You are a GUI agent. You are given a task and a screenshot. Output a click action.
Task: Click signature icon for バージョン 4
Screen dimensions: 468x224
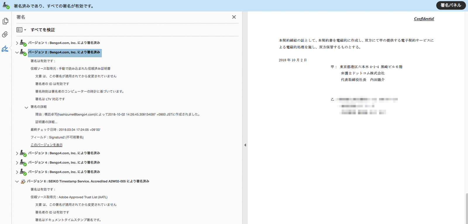coord(23,163)
